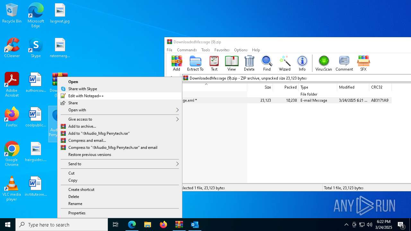The width and height of the screenshot is (411, 231).
Task: Click the Find toolbar icon
Action: (267, 63)
